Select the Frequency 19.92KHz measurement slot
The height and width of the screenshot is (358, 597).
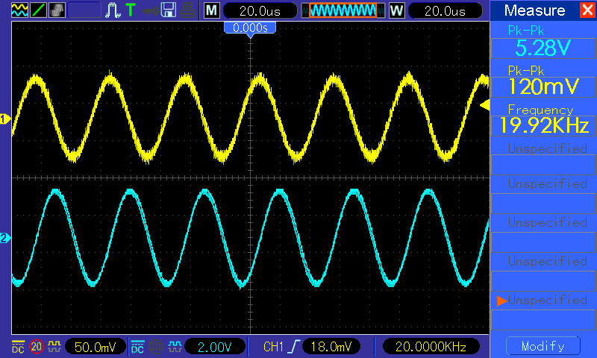(543, 119)
